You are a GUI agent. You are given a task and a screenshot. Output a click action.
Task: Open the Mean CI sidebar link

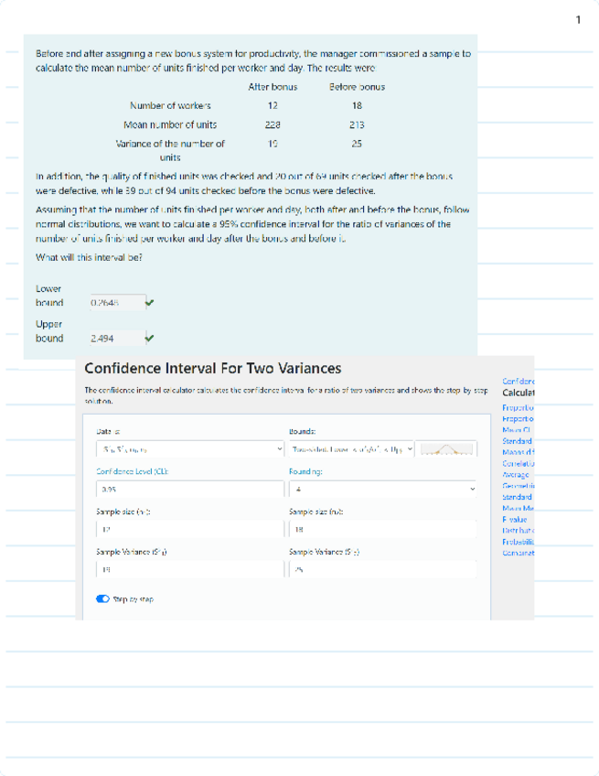pos(517,430)
